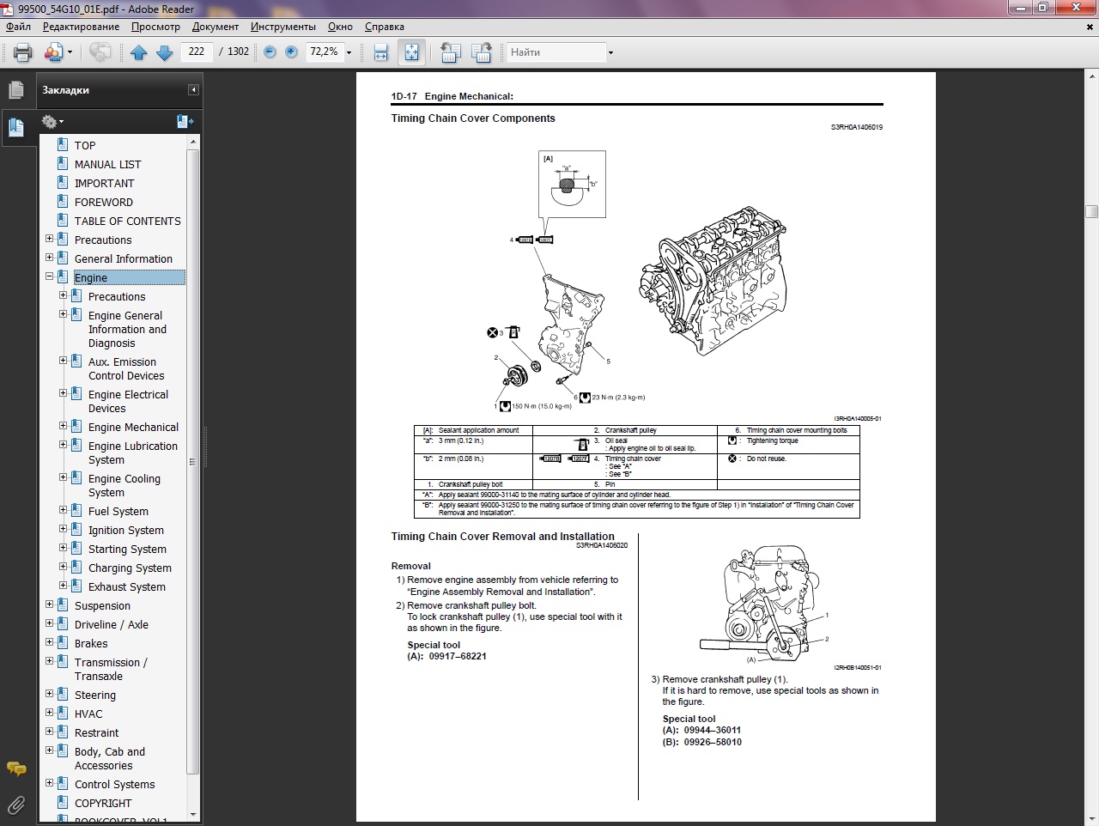The width and height of the screenshot is (1099, 826).
Task: Select the MANUAL LIST bookmark
Action: 107,165
